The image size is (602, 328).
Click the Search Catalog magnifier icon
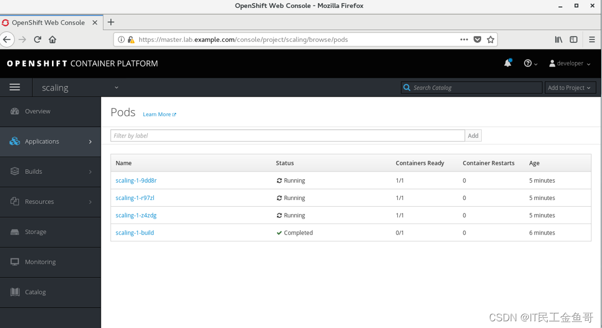point(407,88)
